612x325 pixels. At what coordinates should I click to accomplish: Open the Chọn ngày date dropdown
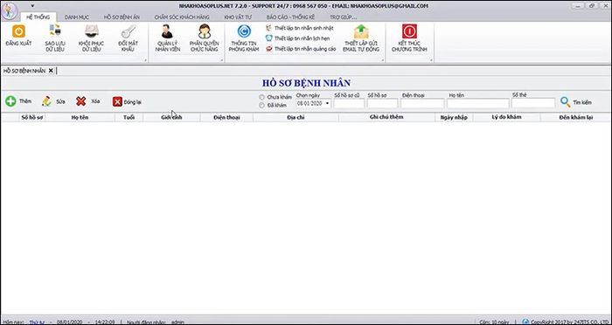(x=327, y=103)
